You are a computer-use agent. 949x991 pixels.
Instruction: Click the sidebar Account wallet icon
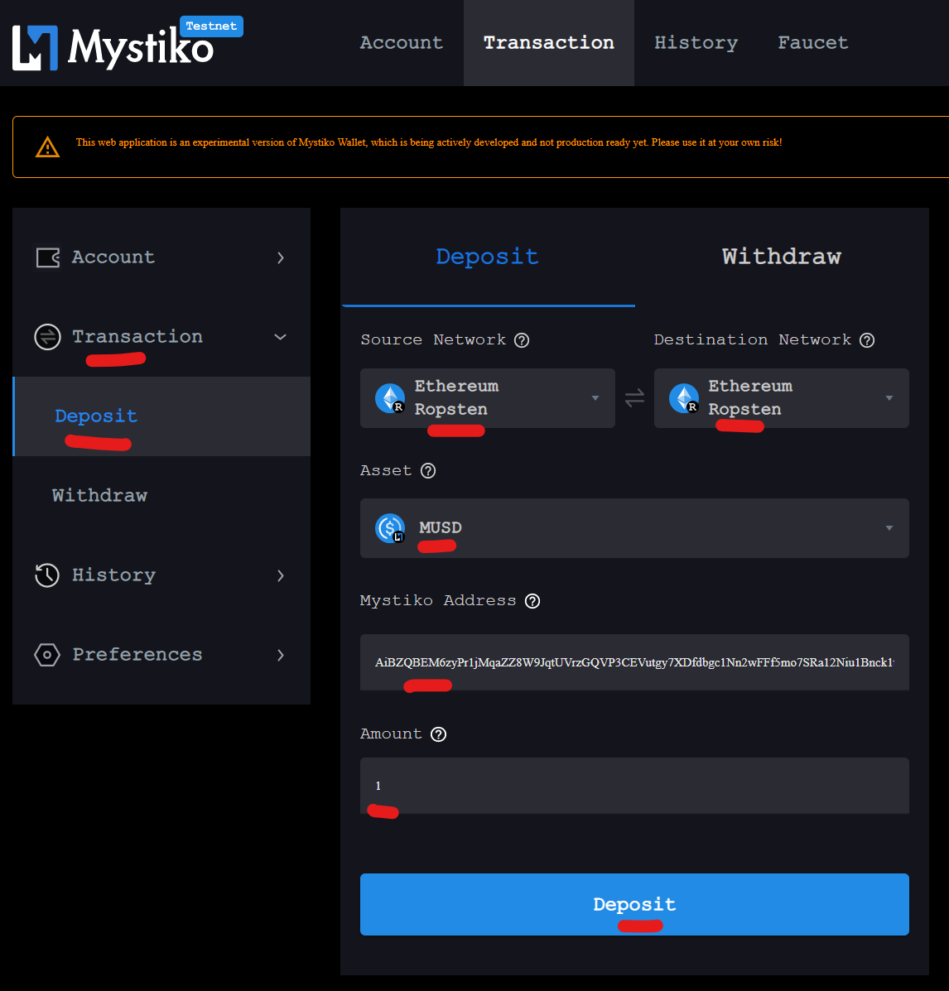47,257
